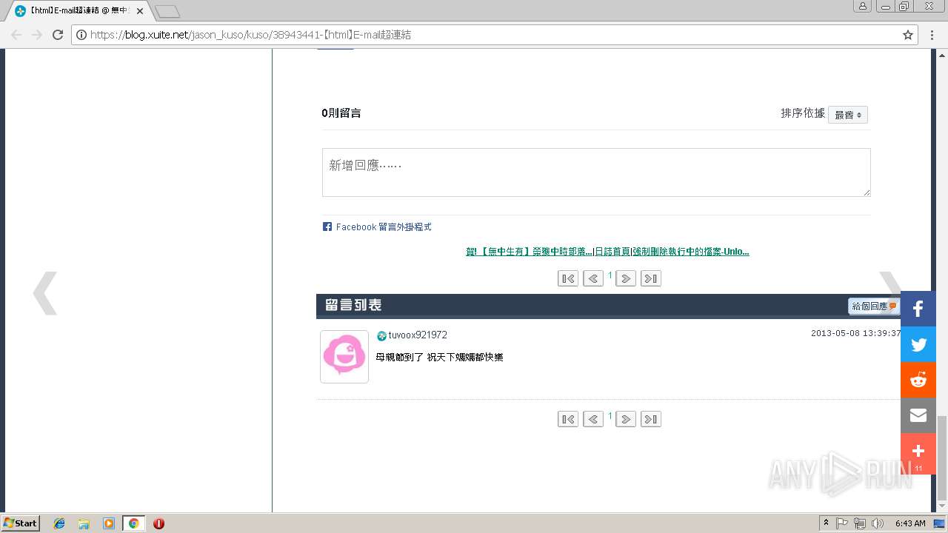Click the 新增回應 comment text box

click(596, 172)
